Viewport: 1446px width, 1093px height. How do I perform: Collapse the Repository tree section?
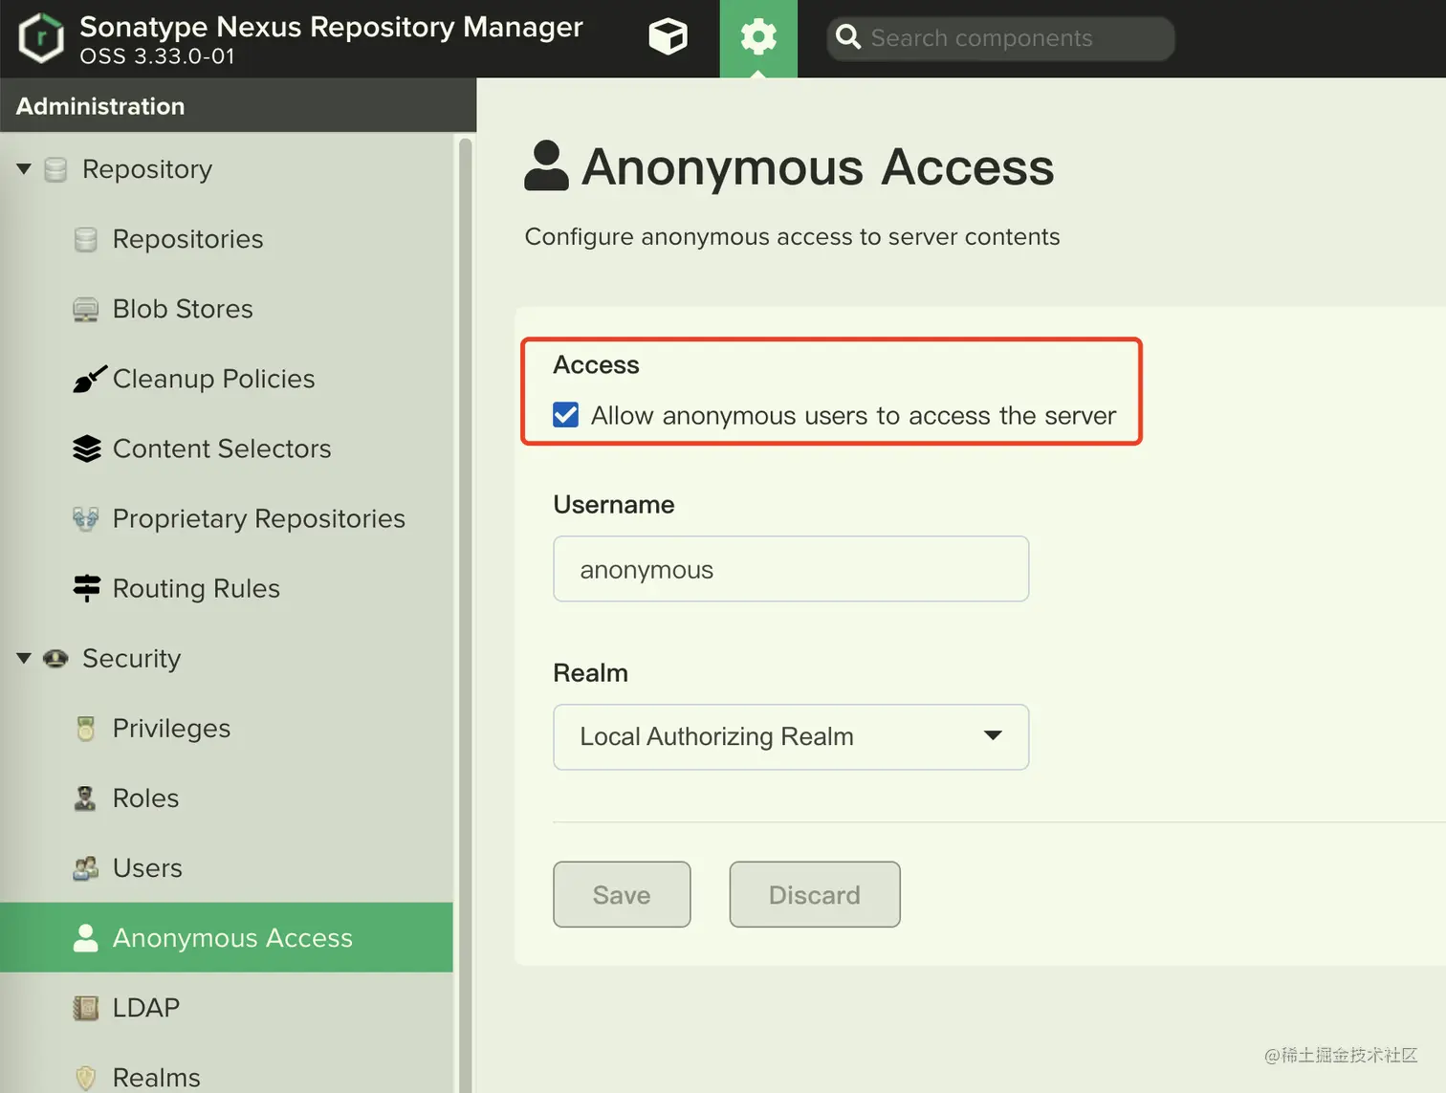click(x=24, y=169)
